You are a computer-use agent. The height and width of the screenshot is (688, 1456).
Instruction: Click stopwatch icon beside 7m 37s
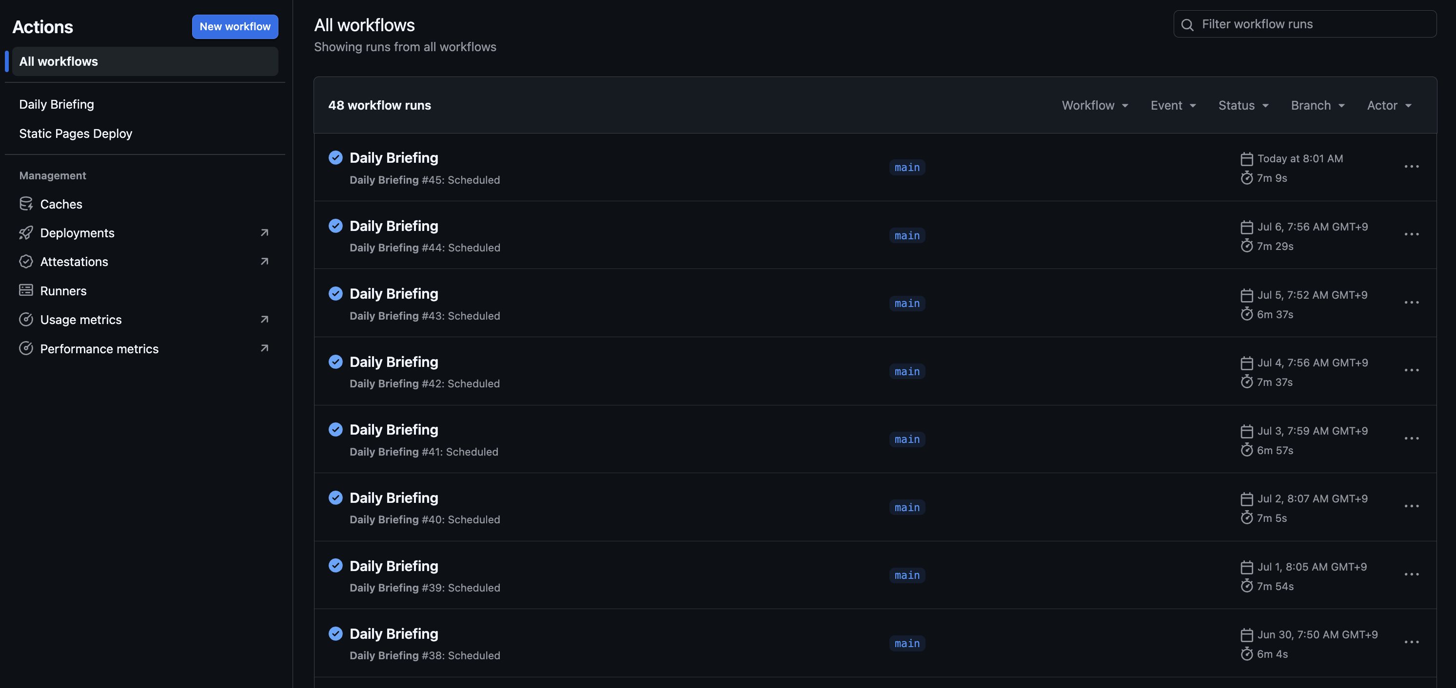point(1246,382)
